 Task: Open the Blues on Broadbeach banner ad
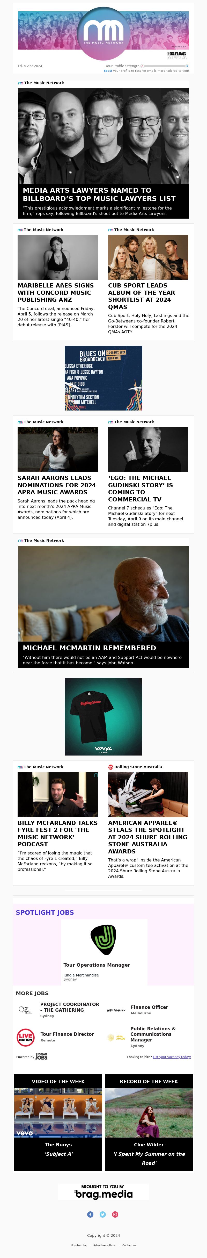click(103, 378)
